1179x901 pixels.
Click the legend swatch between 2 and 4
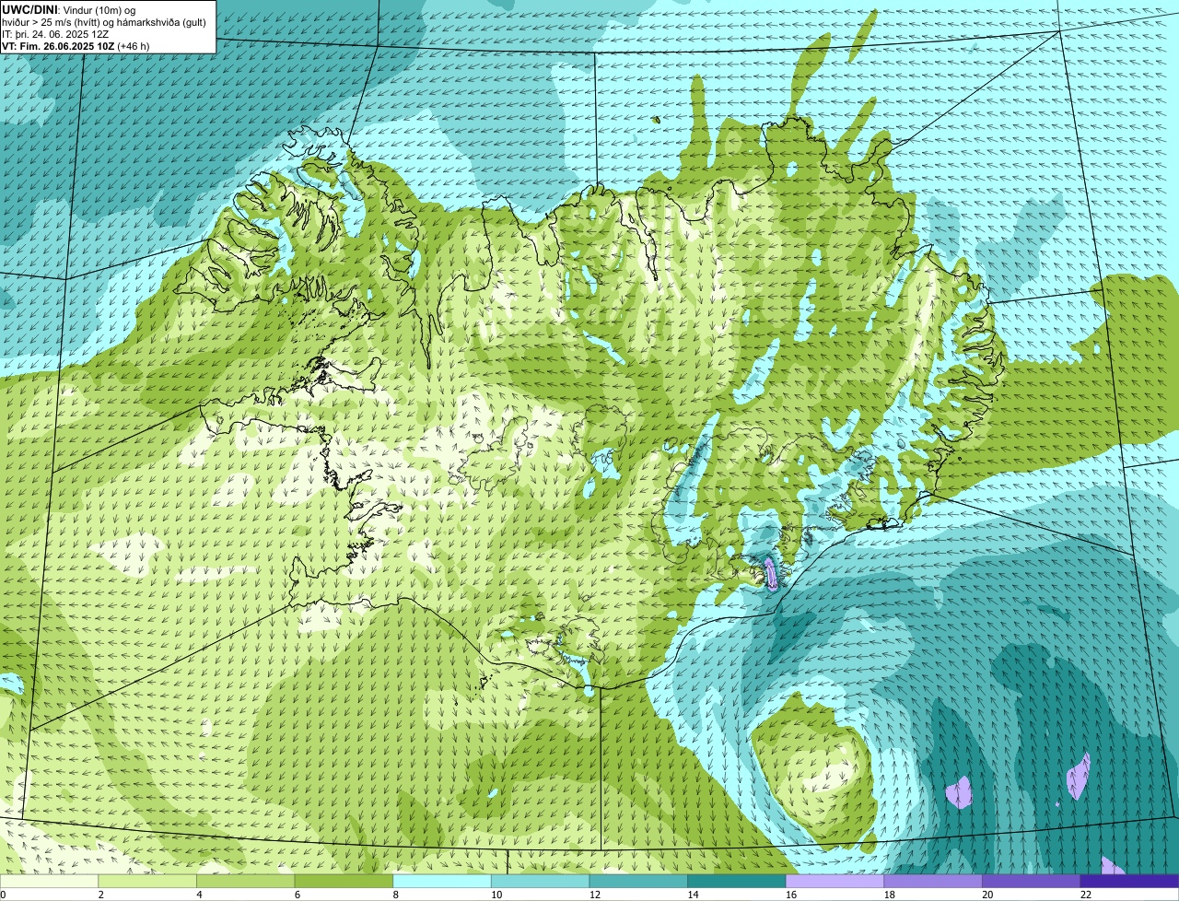(x=147, y=881)
